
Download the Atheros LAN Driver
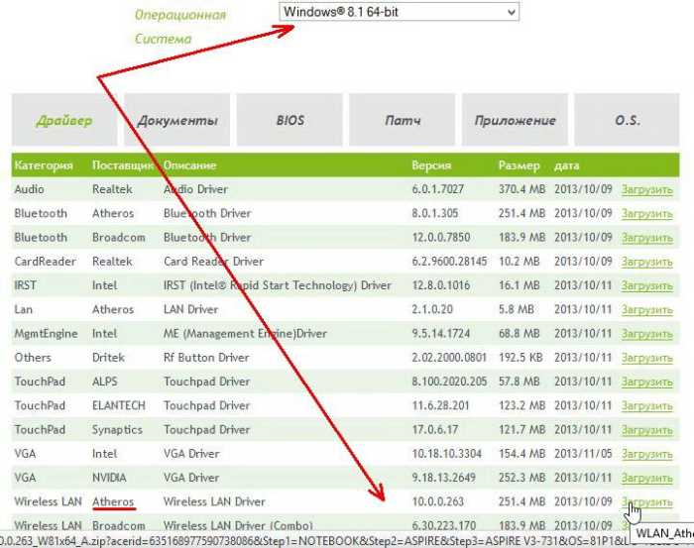click(x=646, y=309)
